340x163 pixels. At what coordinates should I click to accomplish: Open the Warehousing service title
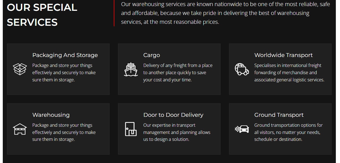[51, 115]
